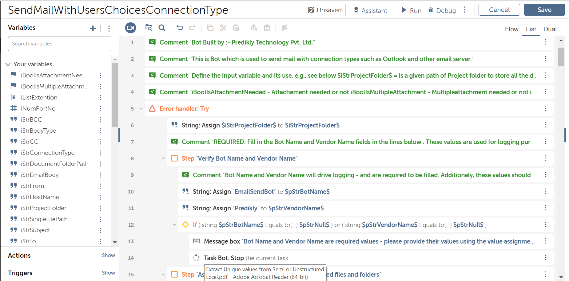This screenshot has height=281, width=569.
Task: Collapse the Error handler Try block
Action: [x=141, y=109]
